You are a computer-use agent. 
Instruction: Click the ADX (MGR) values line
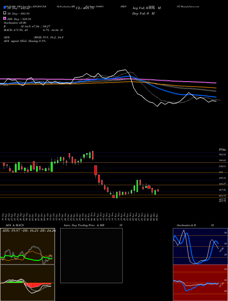coord(33,37)
